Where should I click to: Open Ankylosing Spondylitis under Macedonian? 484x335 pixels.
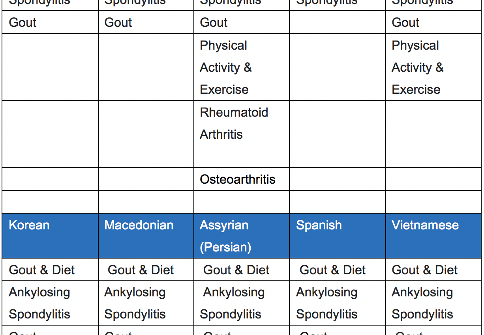135,303
